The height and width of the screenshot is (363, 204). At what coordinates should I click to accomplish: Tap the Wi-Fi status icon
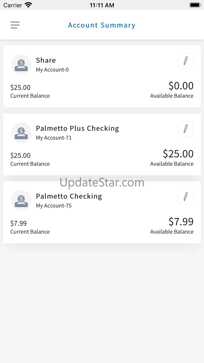click(28, 5)
